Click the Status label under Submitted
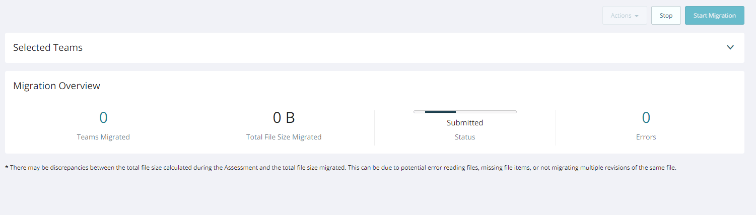 (x=465, y=137)
